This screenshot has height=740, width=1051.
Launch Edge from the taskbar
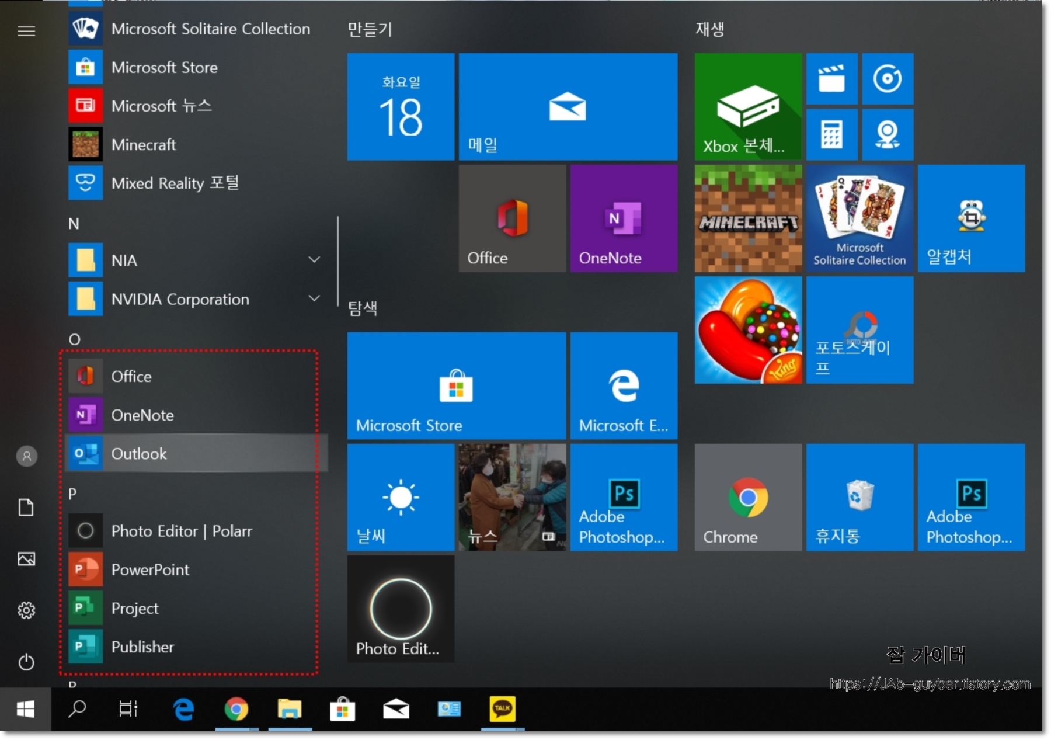click(183, 709)
